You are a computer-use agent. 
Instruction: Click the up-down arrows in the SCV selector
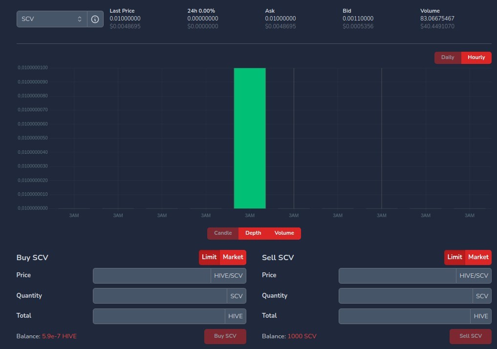[80, 19]
